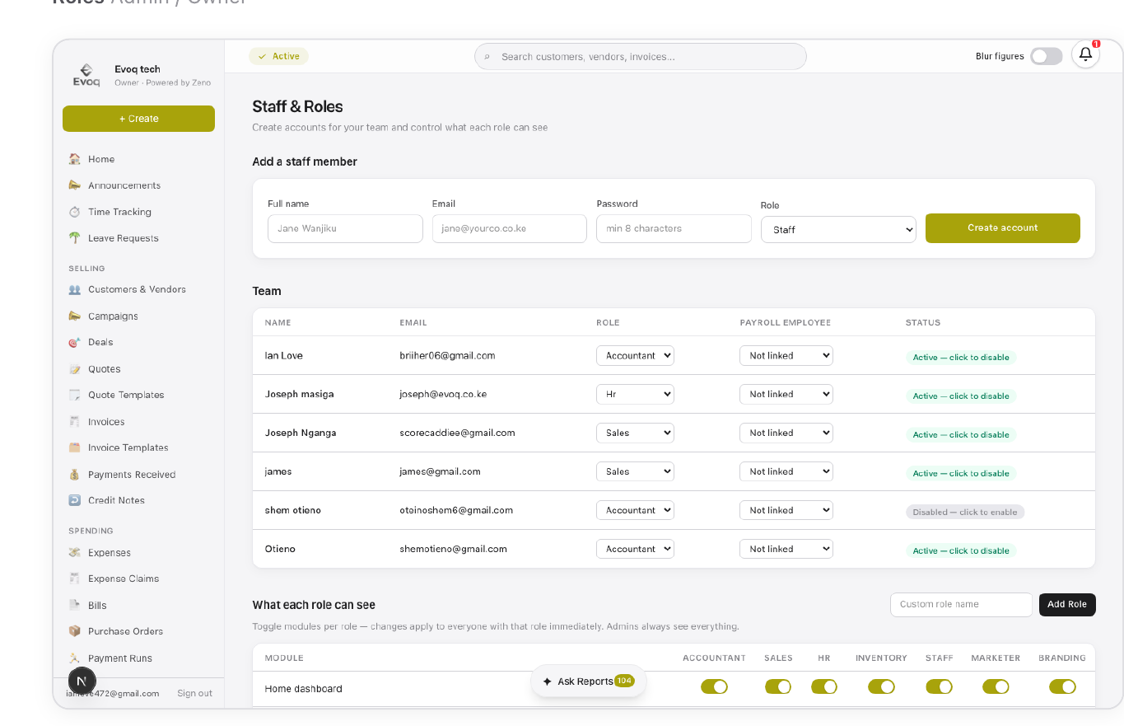Viewport: 1124px width, 726px height.
Task: Click the Payments Received money bag icon
Action: (75, 475)
